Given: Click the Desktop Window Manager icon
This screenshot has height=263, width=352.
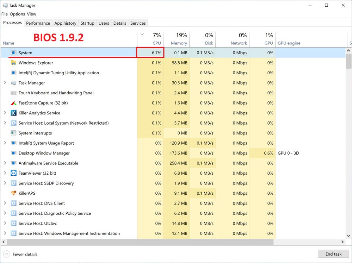Looking at the screenshot, I should [x=13, y=153].
